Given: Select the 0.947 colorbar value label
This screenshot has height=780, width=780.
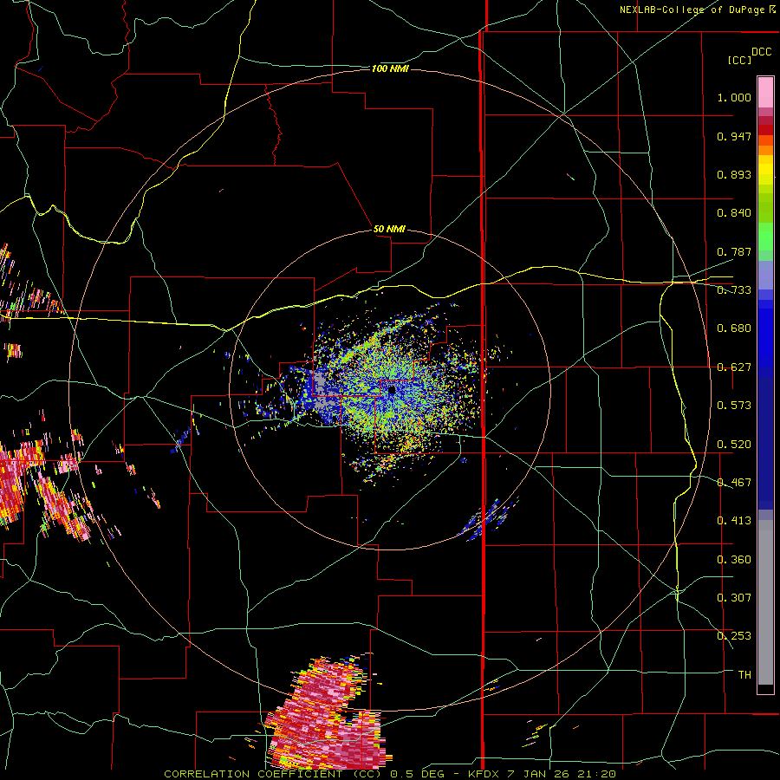Looking at the screenshot, I should [x=734, y=136].
